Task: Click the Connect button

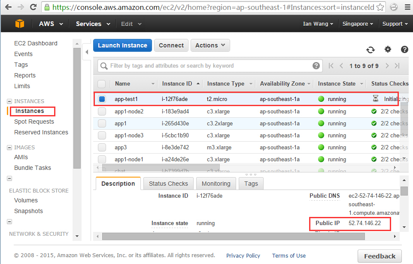Action: pyautogui.click(x=171, y=45)
